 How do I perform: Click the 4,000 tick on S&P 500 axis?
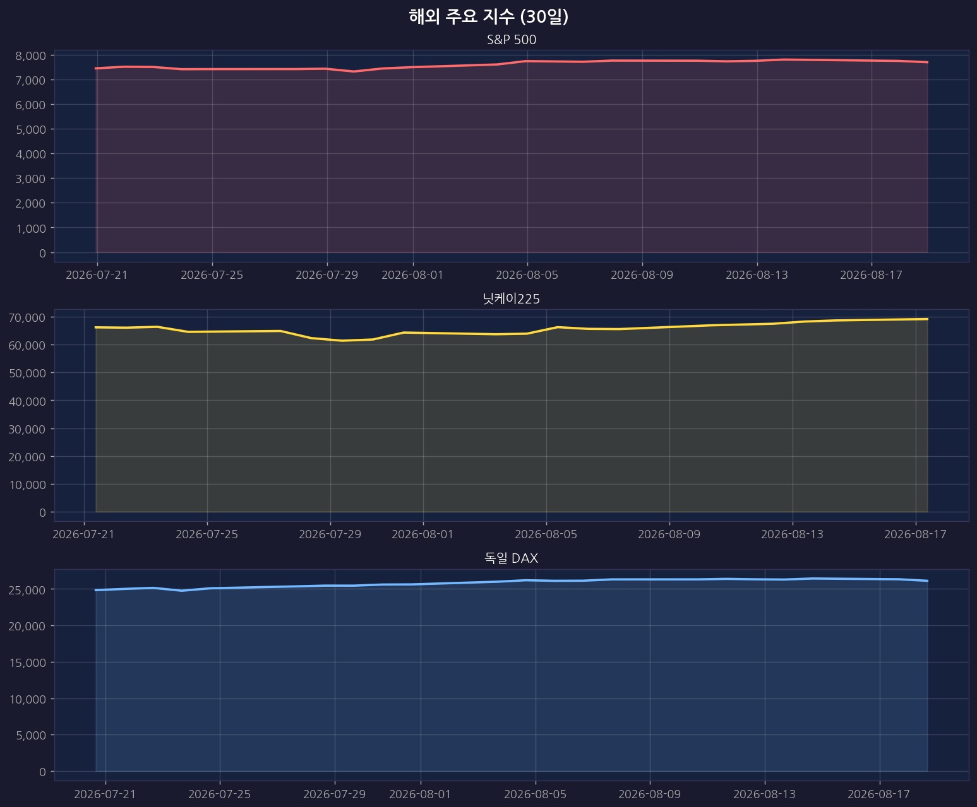click(x=32, y=154)
